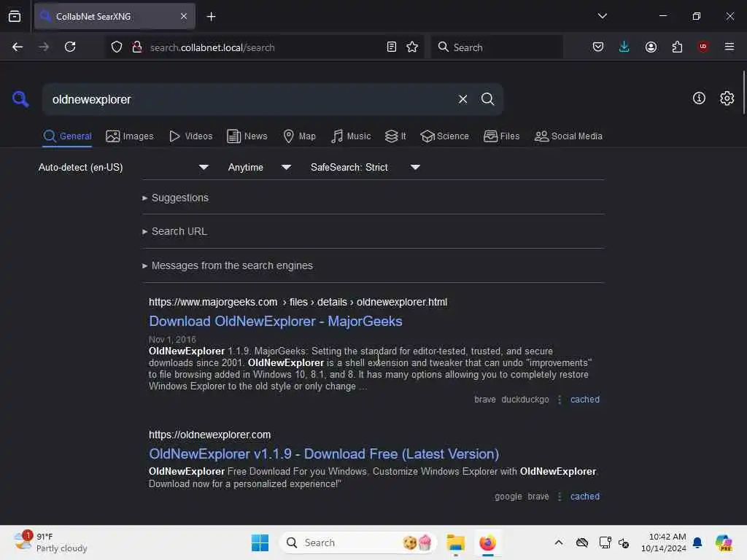
Task: Switch to News category
Action: tap(247, 136)
